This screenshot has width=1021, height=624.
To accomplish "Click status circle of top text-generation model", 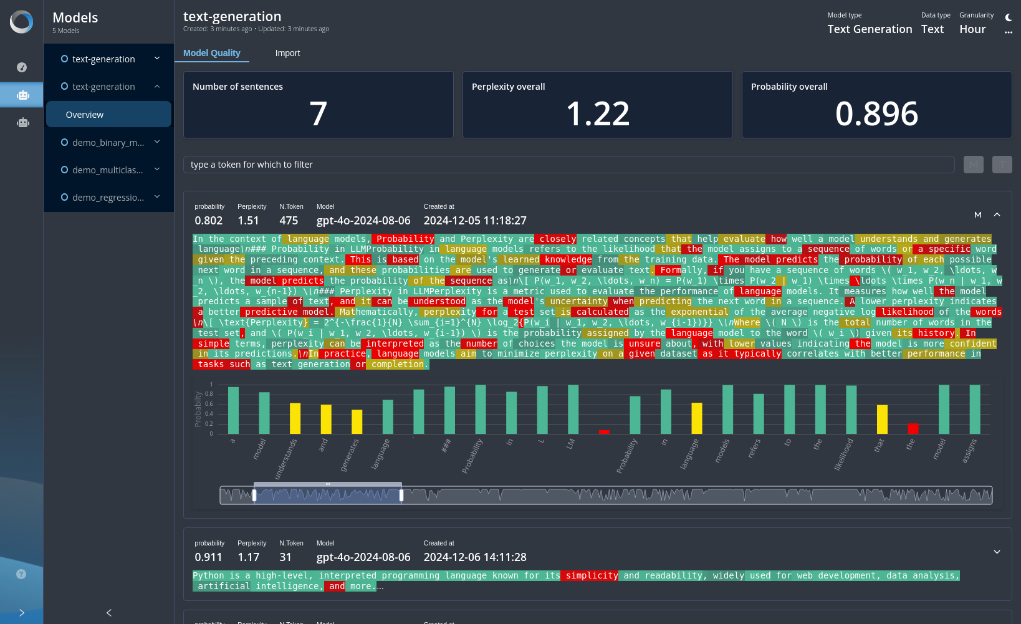I will pos(64,59).
